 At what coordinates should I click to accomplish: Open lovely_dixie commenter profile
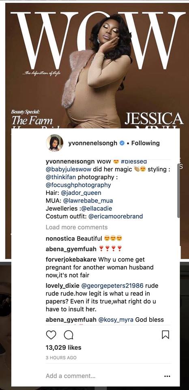60,286
